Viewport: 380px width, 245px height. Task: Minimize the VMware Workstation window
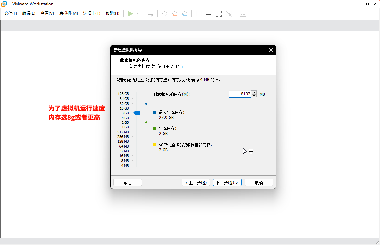(x=360, y=4)
